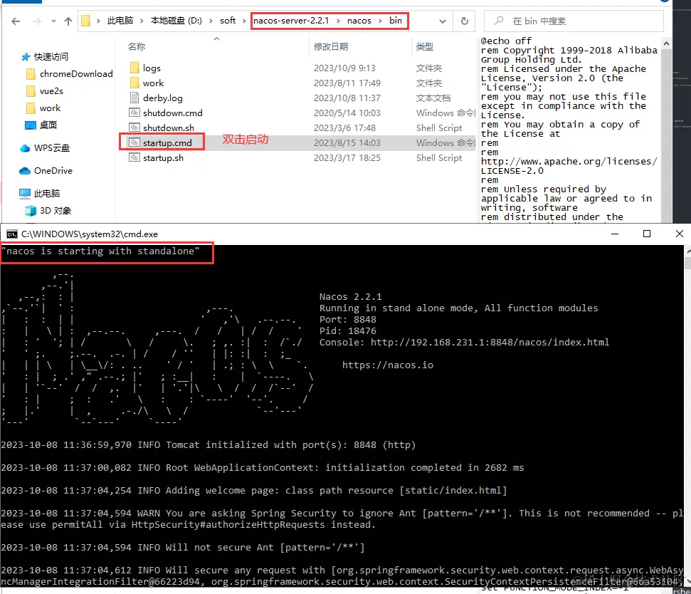Sort files by 类型 column

coord(425,47)
